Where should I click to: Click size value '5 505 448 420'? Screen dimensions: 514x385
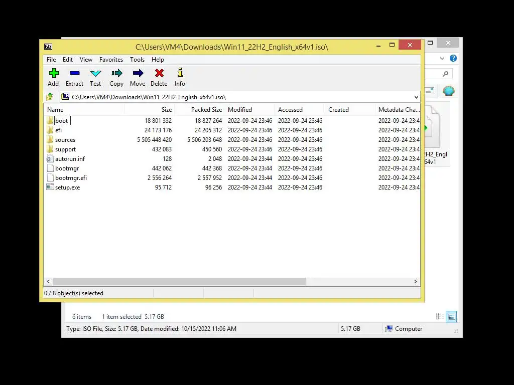(x=155, y=140)
